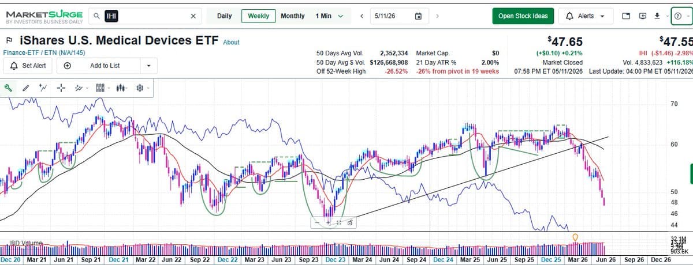The height and width of the screenshot is (265, 693).
Task: Click the MarketSurge logo
Action: [44, 16]
